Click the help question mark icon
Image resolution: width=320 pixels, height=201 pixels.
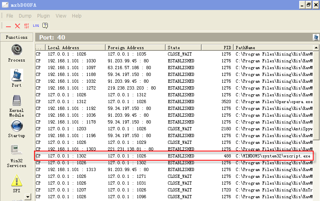tap(45, 26)
